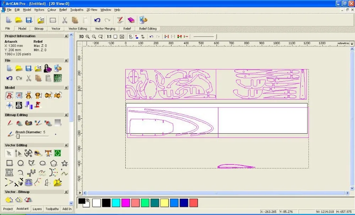
Task: Collapse the Vector Editing section
Action: pos(66,145)
